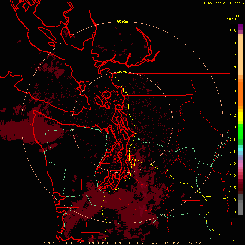Pick the yellow segment of the color bar
Screen dimensions: 245x245
tap(240, 117)
